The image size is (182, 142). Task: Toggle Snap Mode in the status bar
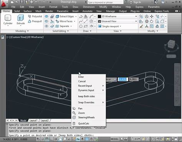(42, 139)
